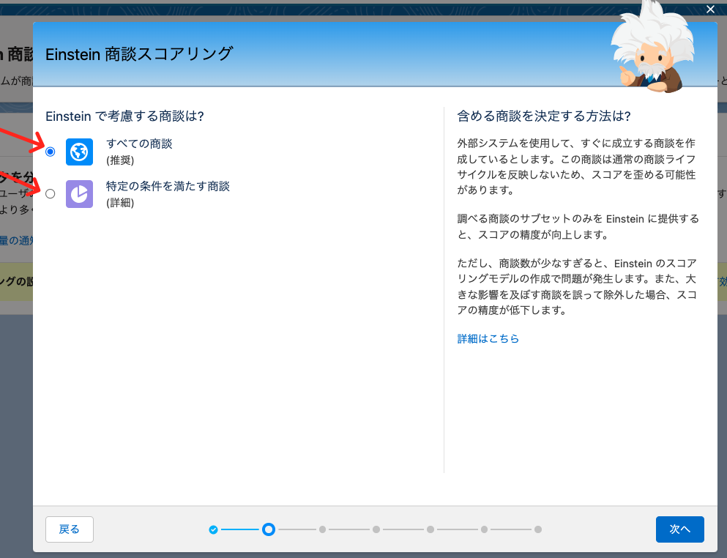The width and height of the screenshot is (727, 558).
Task: Click the Einstein mascot character image
Action: pos(653,46)
